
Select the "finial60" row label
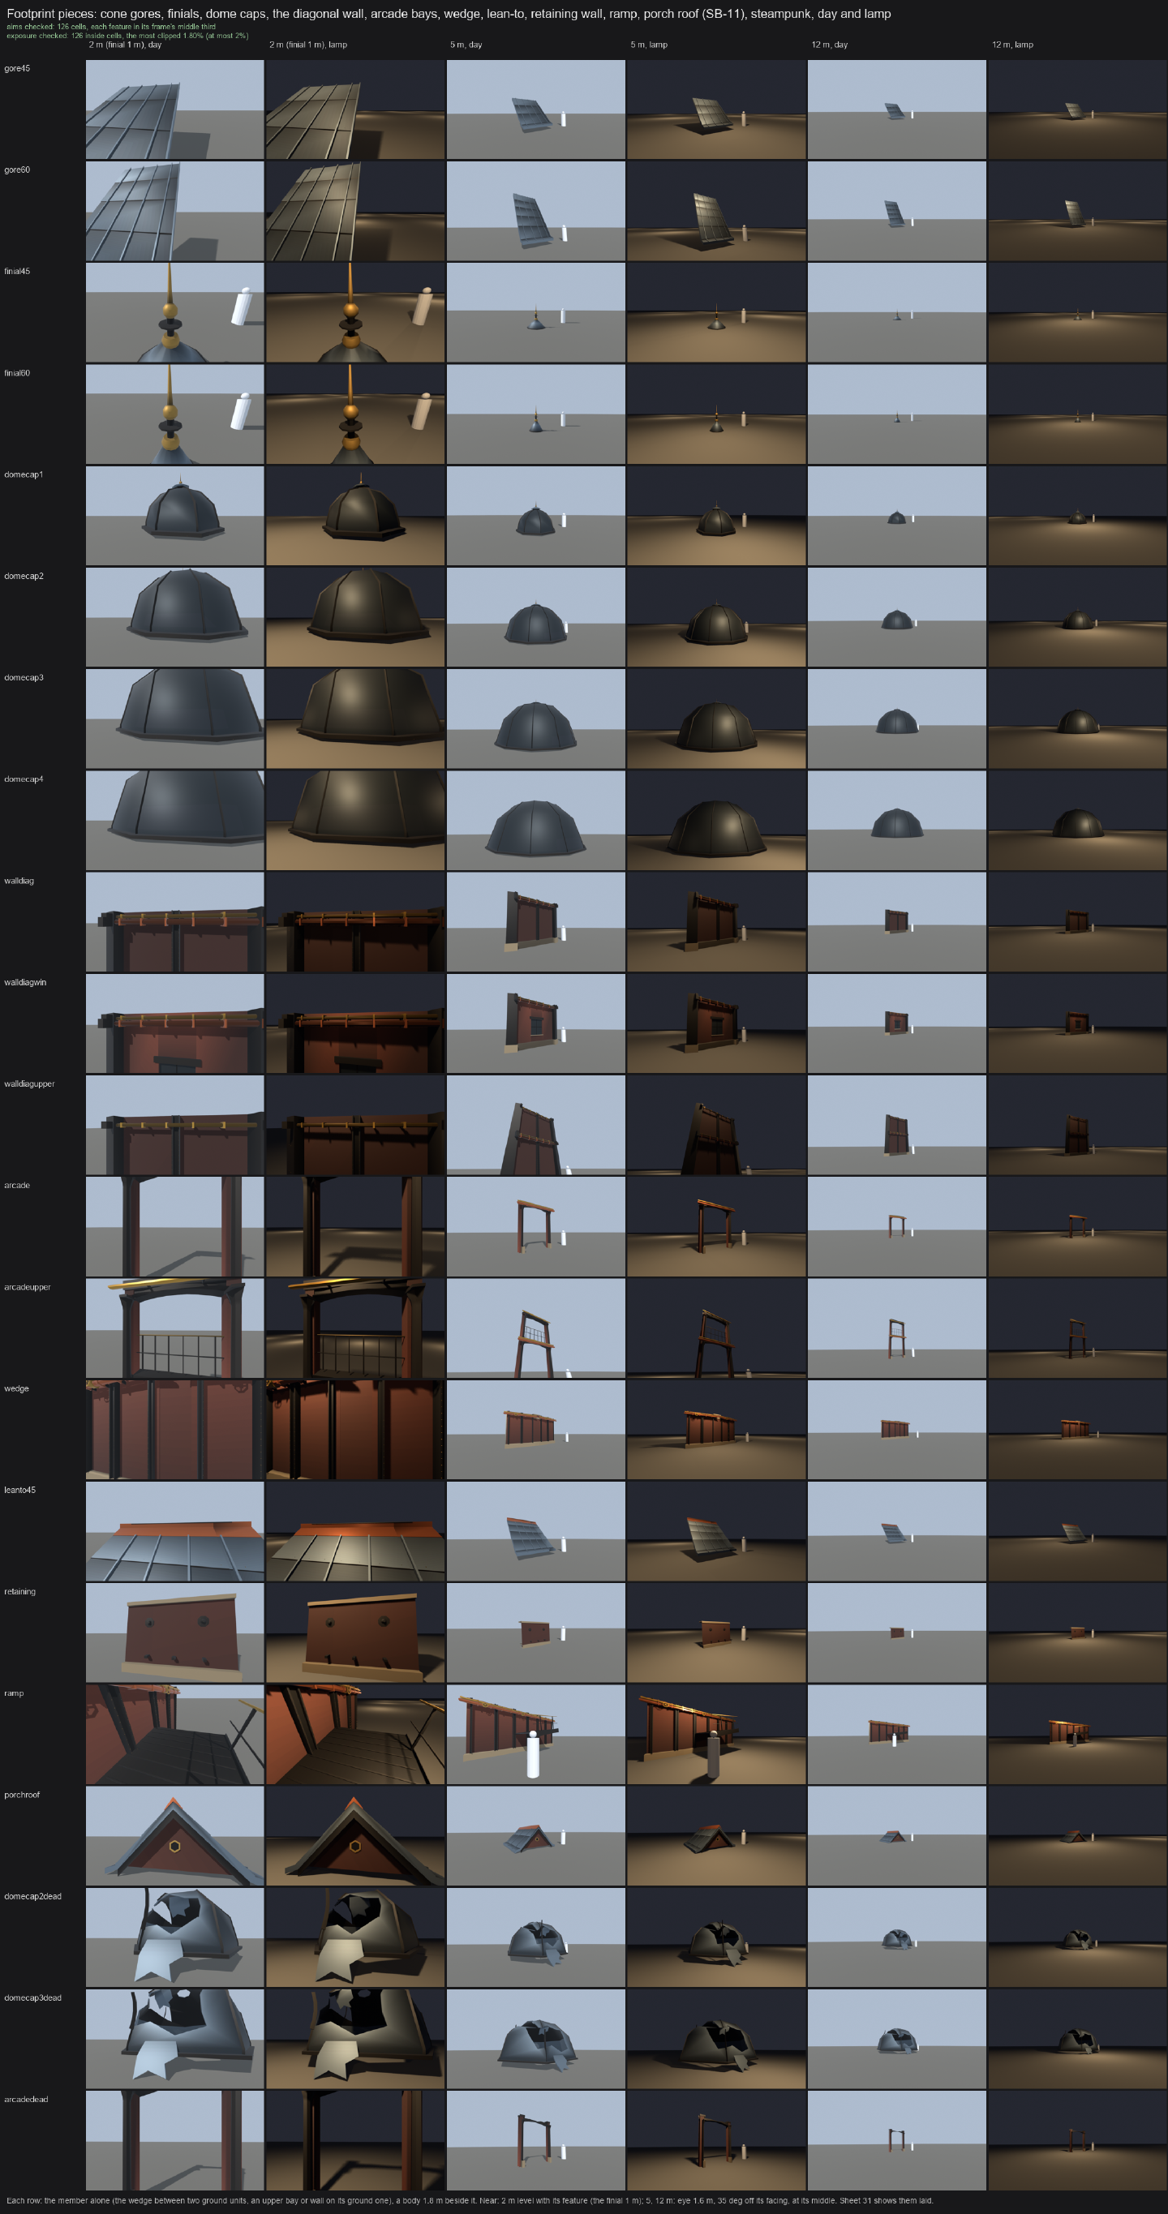[17, 373]
